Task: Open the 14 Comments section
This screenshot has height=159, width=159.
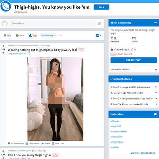Action: coord(16,143)
